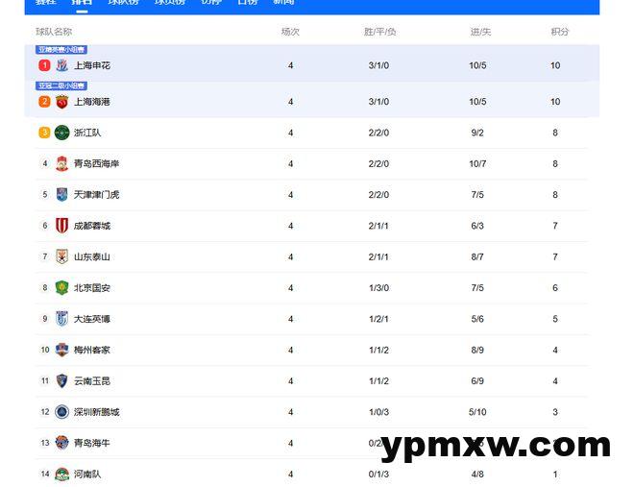Select the 梅州客家 team name
The height and width of the screenshot is (487, 634).
click(92, 350)
